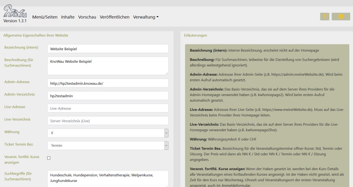The image size is (353, 187).
Task: Open the Inhalte menu item
Action: coord(68,17)
